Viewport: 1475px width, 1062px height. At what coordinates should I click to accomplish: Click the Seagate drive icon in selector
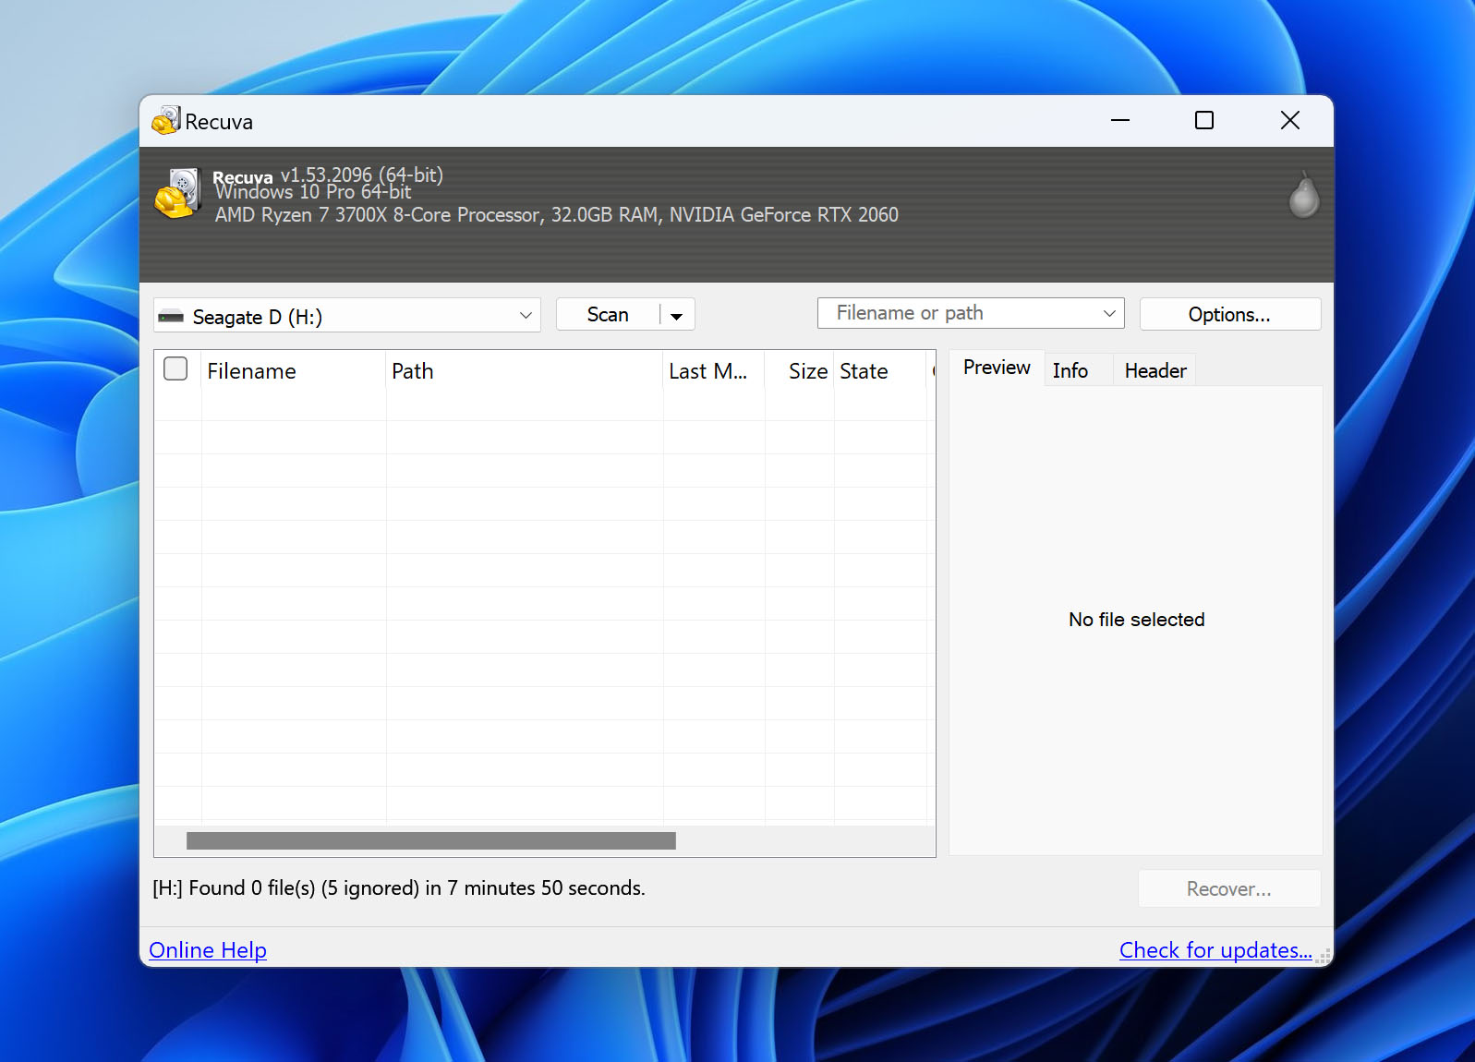point(171,317)
